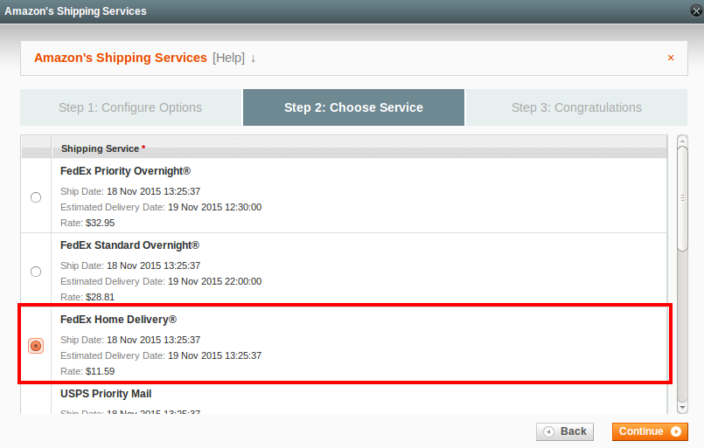Click the vertical scrollbar thumb

click(x=682, y=198)
